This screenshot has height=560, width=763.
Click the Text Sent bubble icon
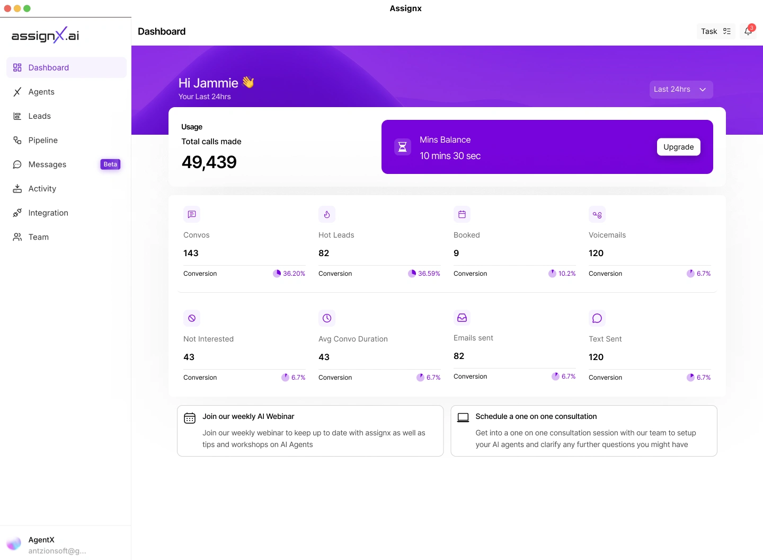coord(597,318)
